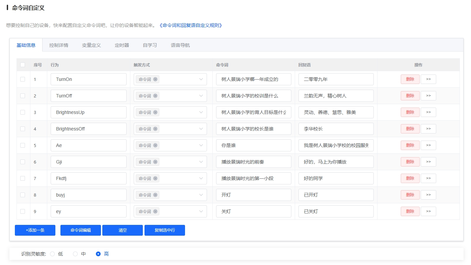The image size is (471, 265).
Task: Click behavior field containing BrightnessUp
Action: (89, 112)
